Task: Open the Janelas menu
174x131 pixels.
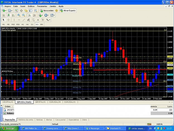Action: pos(53,6)
